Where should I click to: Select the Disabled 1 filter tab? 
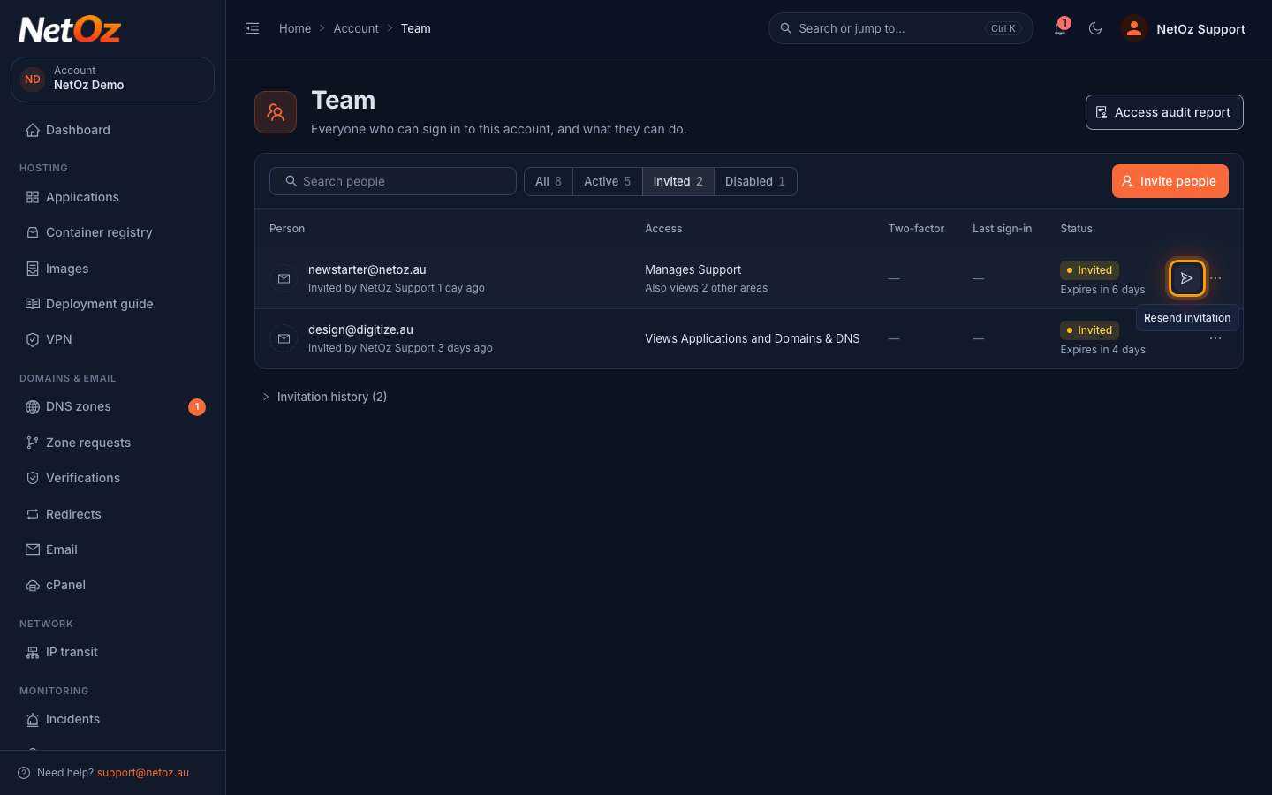pos(755,181)
